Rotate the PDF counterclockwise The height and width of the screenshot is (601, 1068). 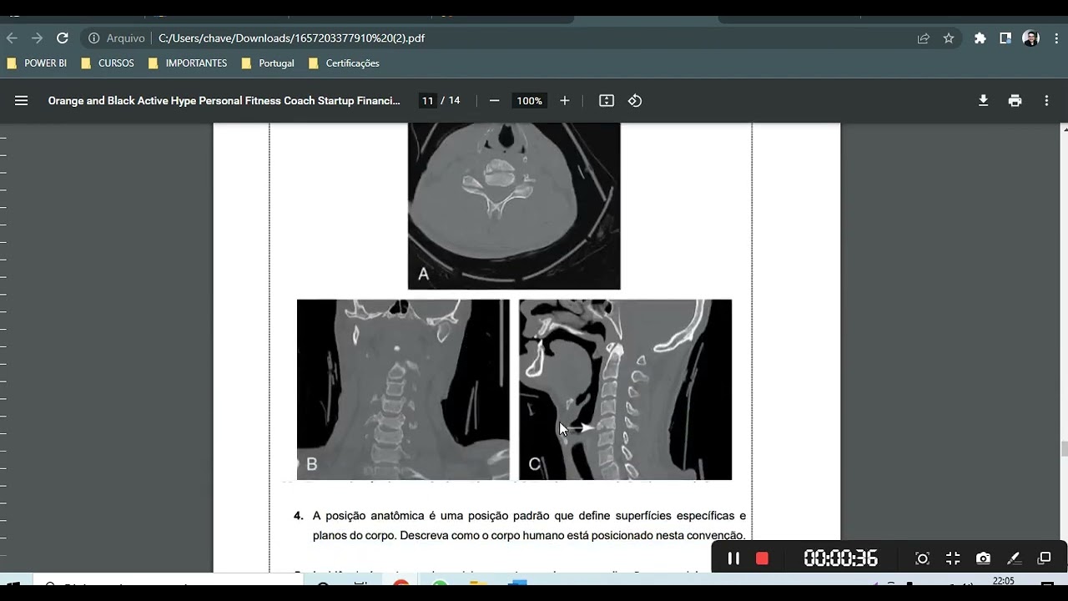point(635,100)
